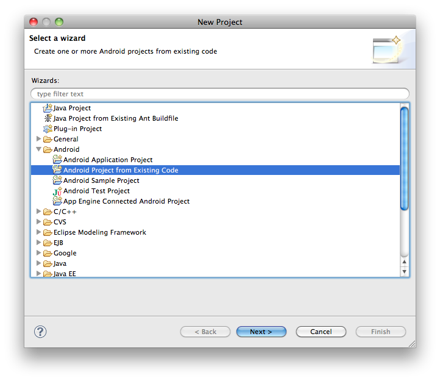Click the Android Application Project icon
The height and width of the screenshot is (381, 440).
57,160
